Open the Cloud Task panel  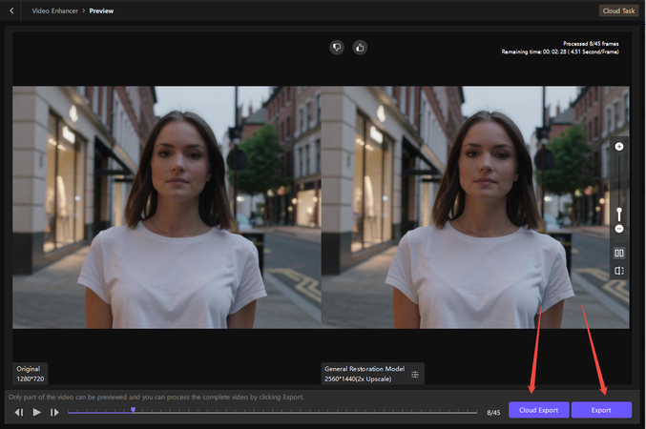click(618, 10)
